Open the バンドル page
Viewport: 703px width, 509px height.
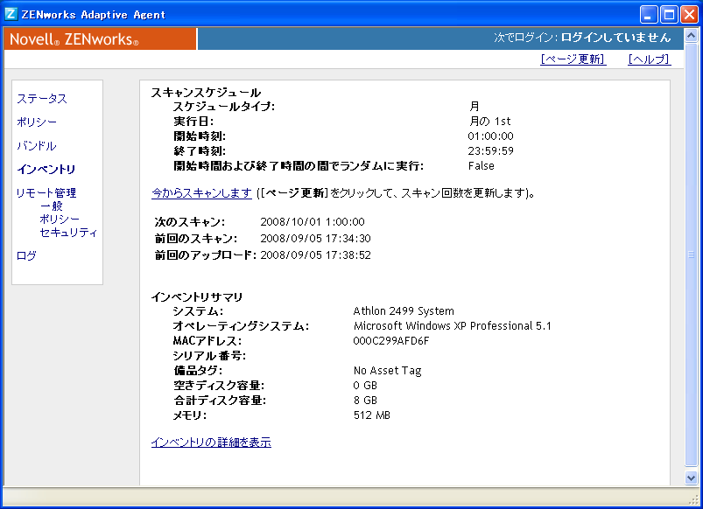tap(36, 146)
